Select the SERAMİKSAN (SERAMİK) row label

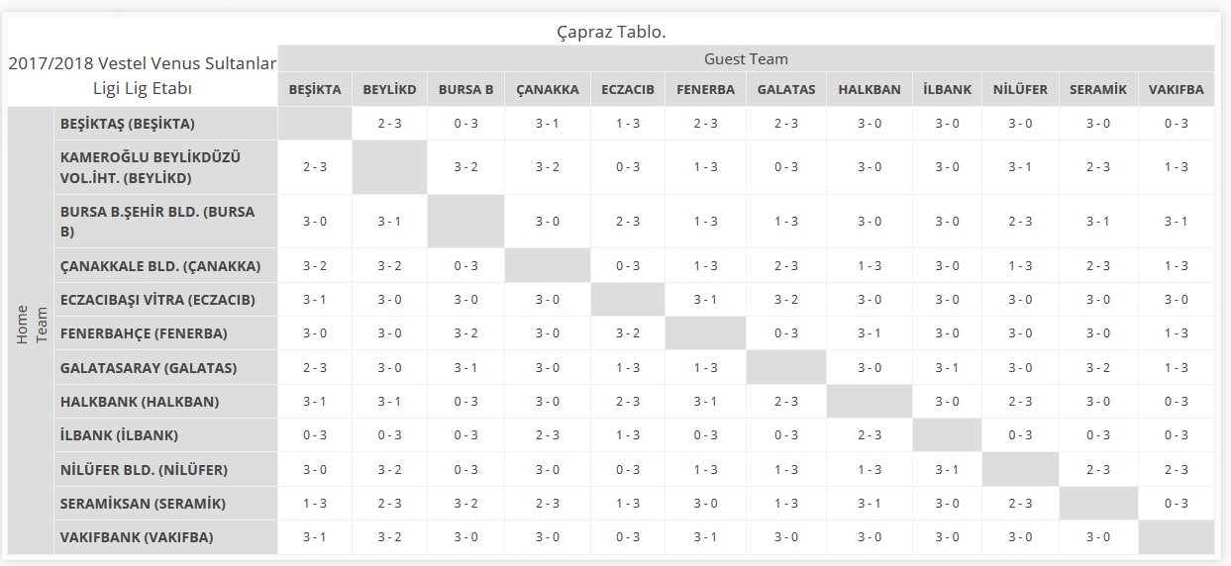[x=143, y=504]
